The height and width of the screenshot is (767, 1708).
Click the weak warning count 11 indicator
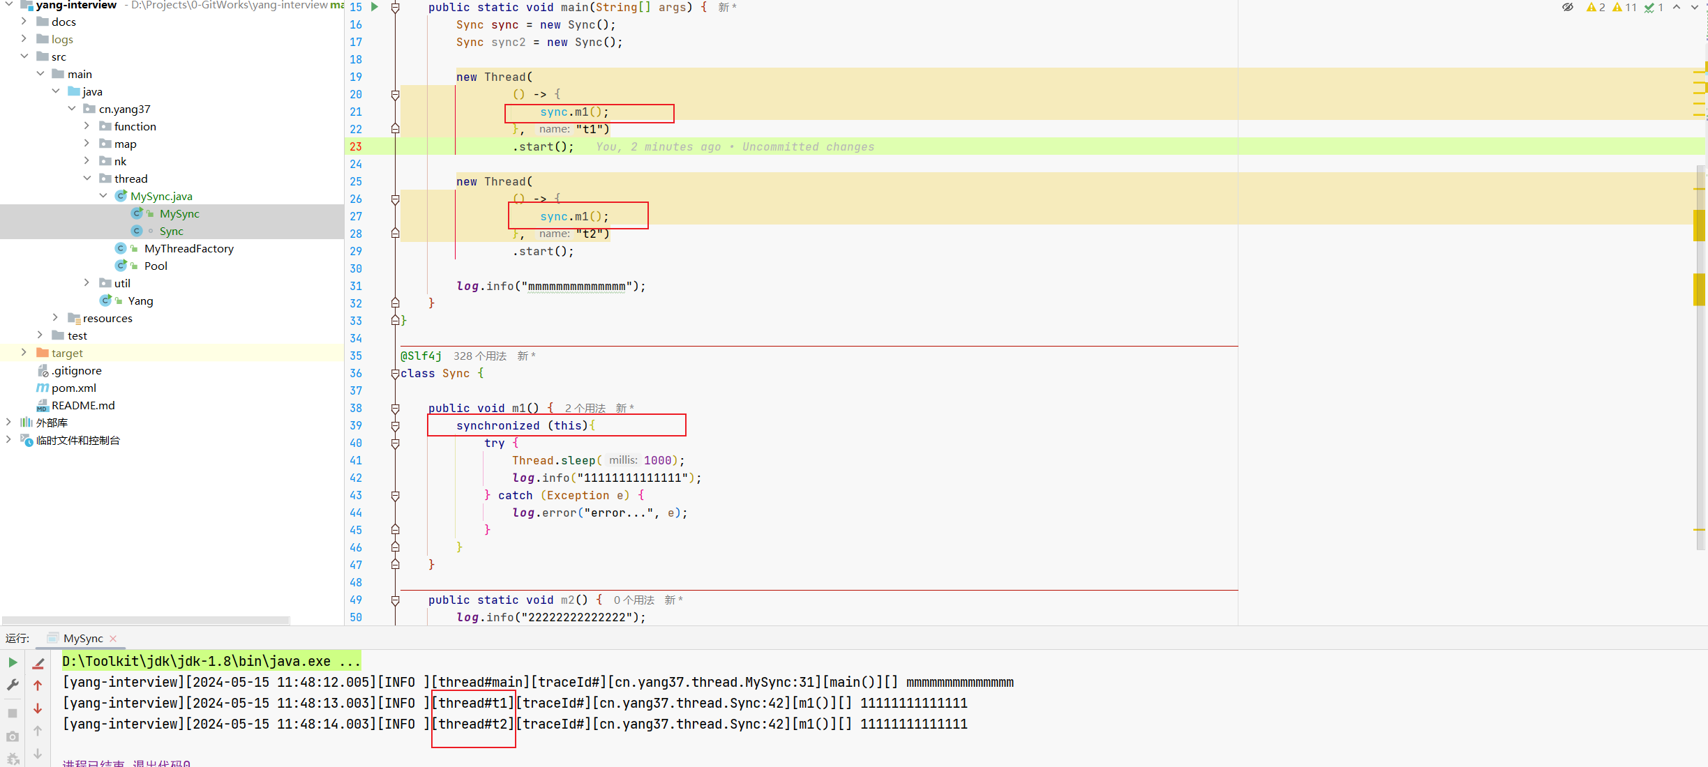1624,7
